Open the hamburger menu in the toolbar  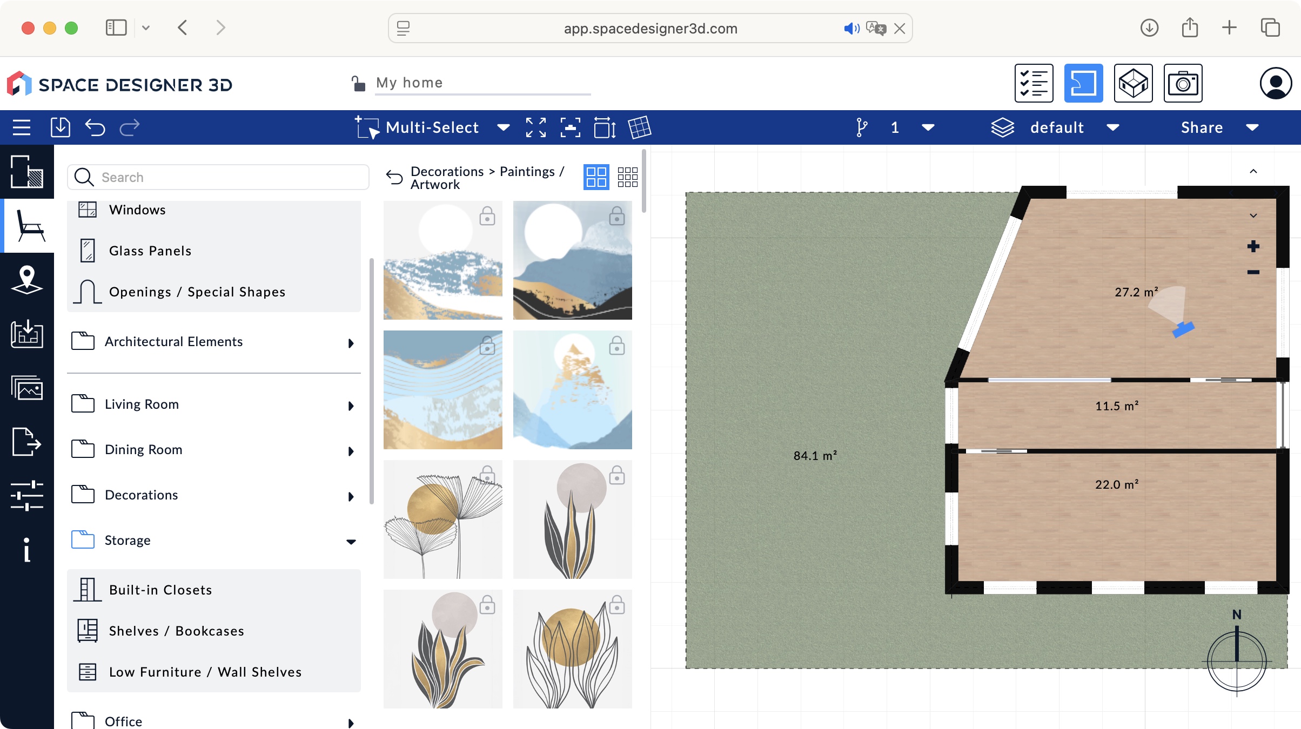(x=21, y=127)
